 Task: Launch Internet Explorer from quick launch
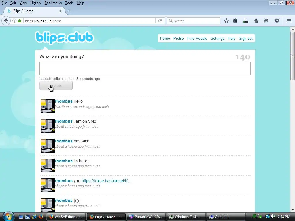pos(35,217)
